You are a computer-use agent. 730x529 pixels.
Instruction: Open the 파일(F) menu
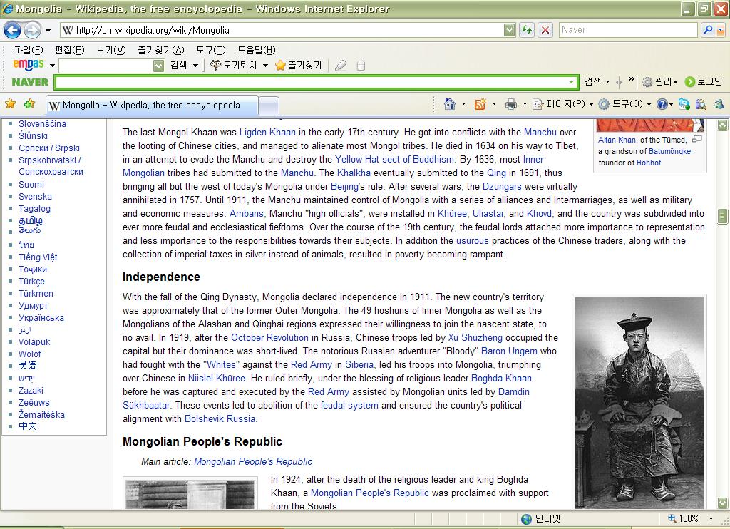click(29, 50)
